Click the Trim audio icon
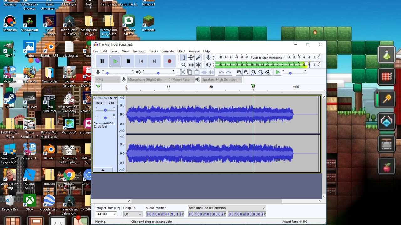The width and height of the screenshot is (401, 225). tap(204, 72)
